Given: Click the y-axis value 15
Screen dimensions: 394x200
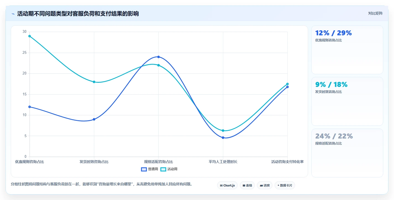Looking at the screenshot, I should [x=25, y=94].
